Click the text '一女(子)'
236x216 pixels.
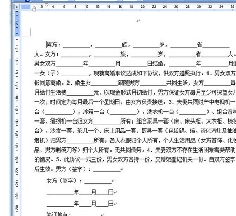tap(46, 73)
